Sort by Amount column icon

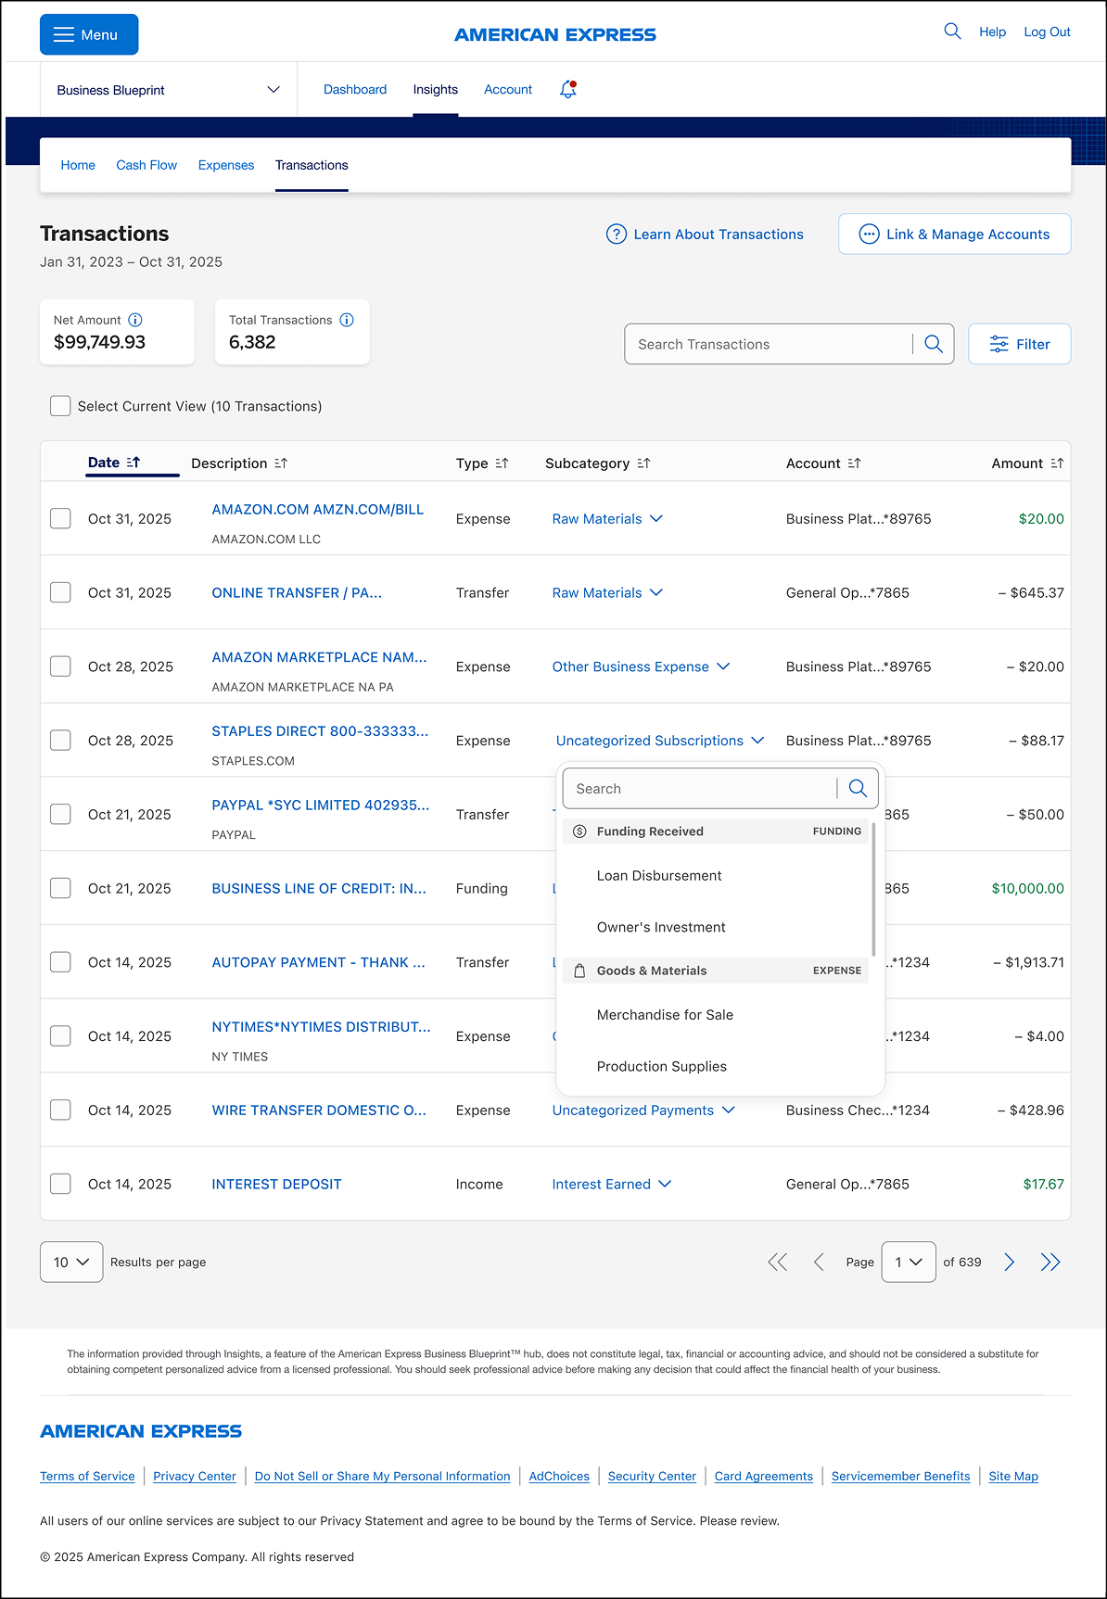click(1057, 463)
